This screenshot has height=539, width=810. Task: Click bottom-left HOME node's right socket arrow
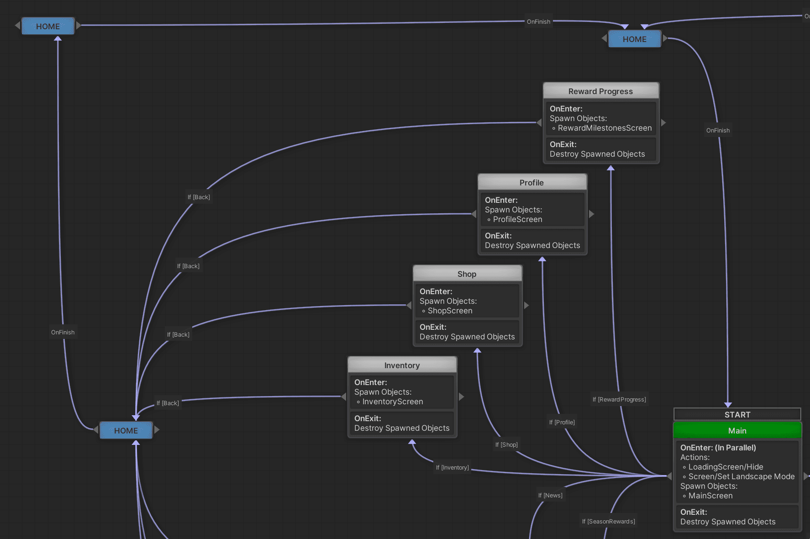157,429
